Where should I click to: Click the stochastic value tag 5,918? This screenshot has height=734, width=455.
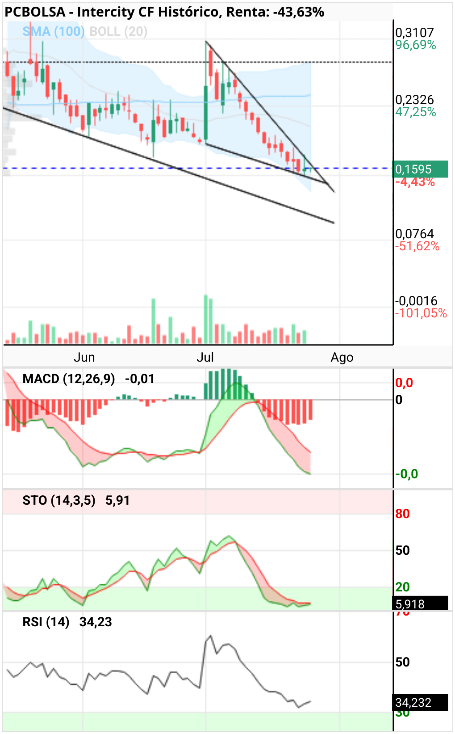click(x=420, y=603)
